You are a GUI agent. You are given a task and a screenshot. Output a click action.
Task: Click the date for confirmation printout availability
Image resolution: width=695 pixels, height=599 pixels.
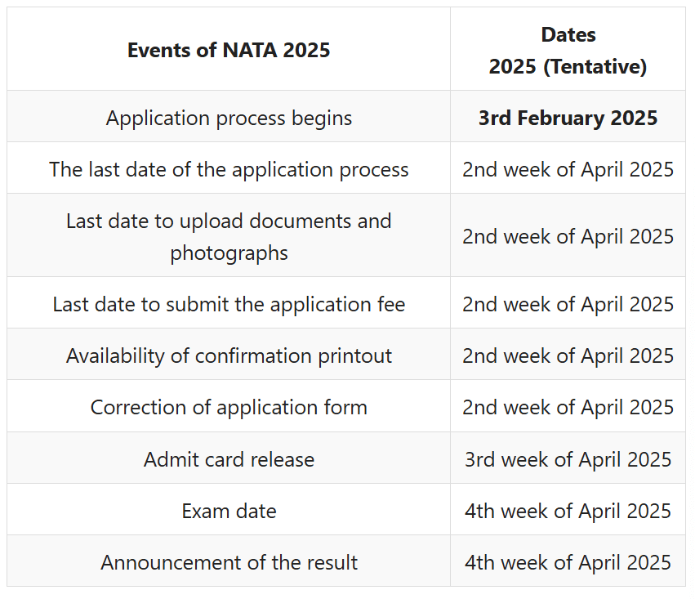click(x=568, y=355)
